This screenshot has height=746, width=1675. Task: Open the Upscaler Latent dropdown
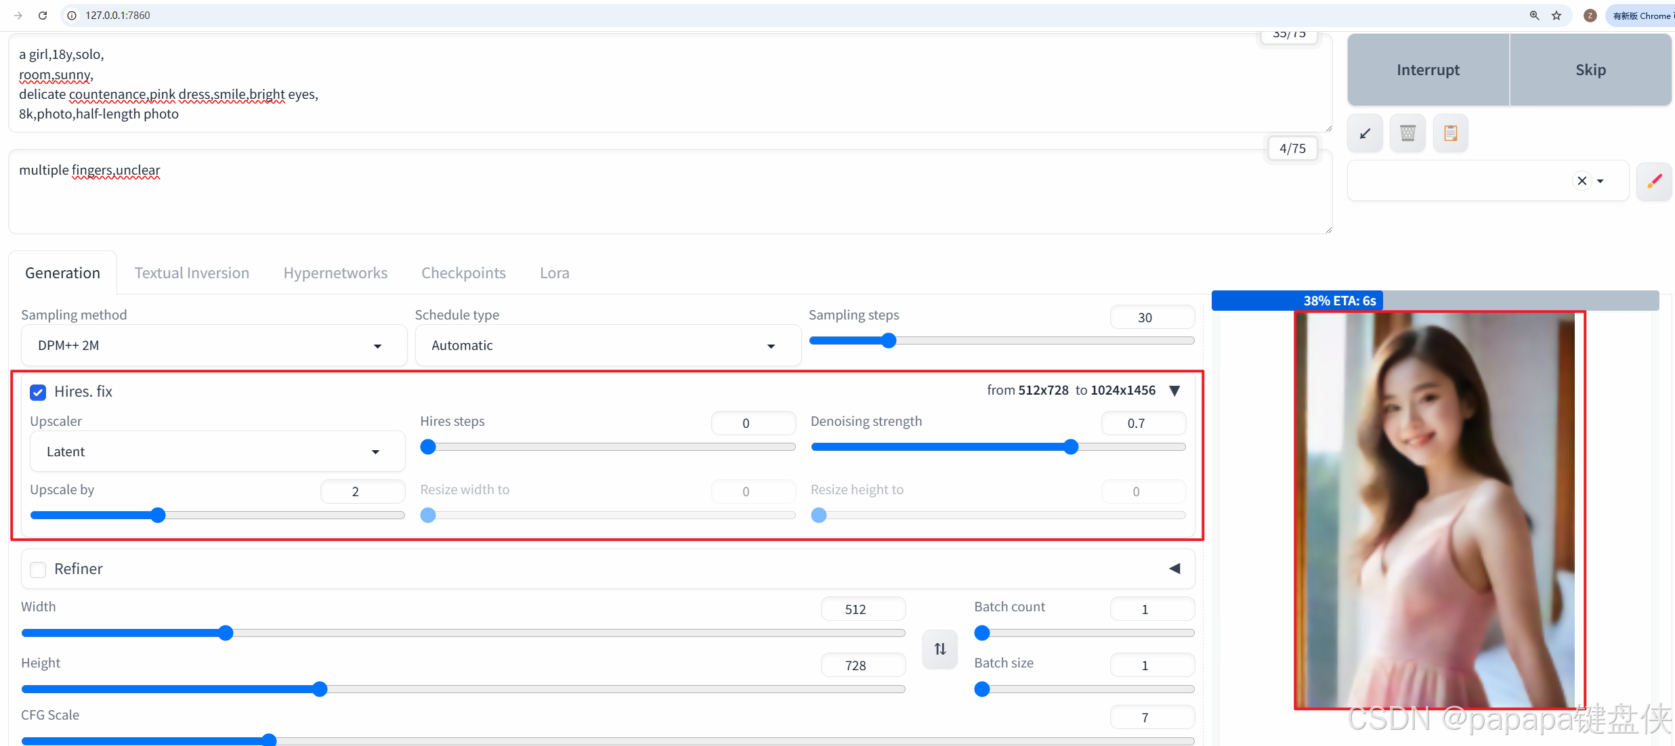pos(217,452)
